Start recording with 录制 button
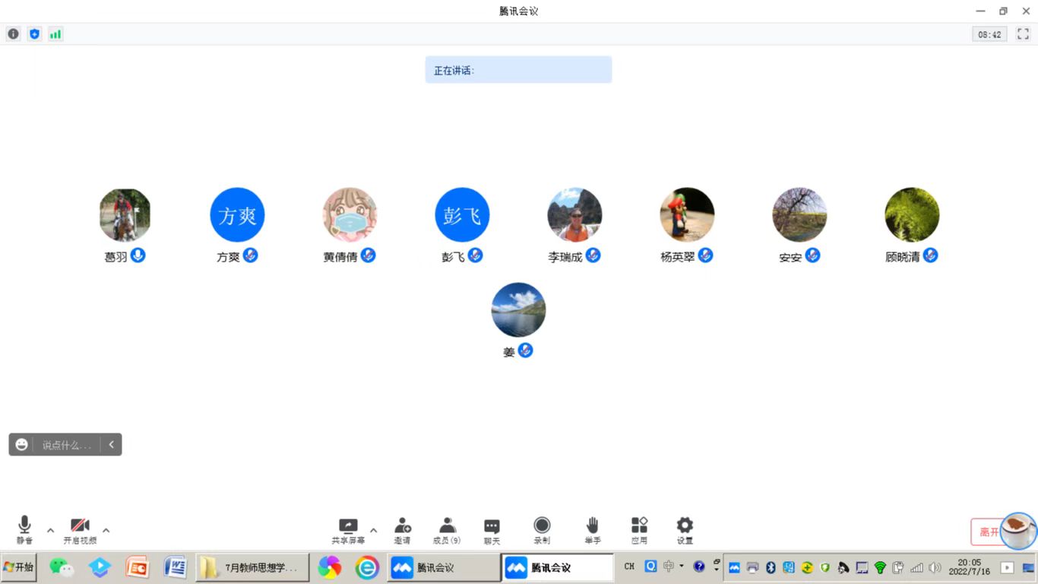Image resolution: width=1038 pixels, height=584 pixels. (542, 531)
